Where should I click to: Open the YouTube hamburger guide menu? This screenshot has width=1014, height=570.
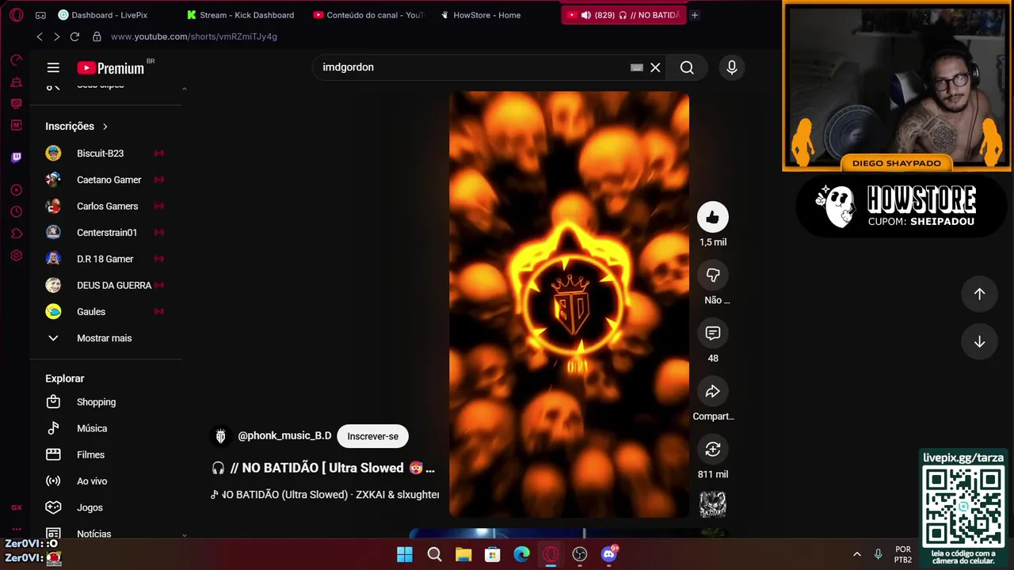pos(53,68)
